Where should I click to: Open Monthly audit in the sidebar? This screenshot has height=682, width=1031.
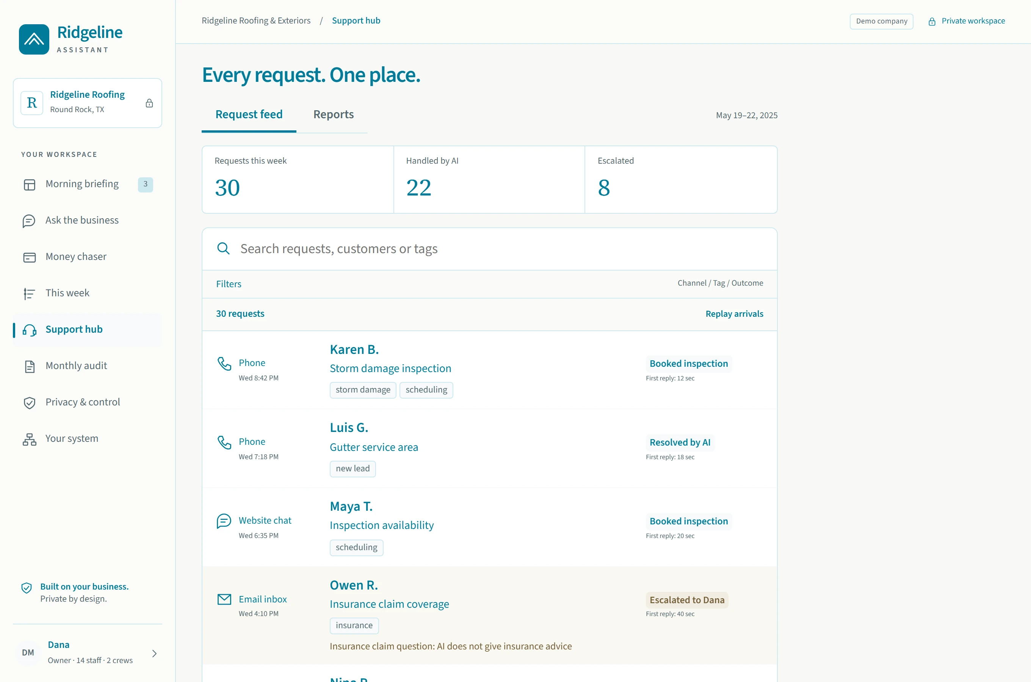pyautogui.click(x=88, y=366)
